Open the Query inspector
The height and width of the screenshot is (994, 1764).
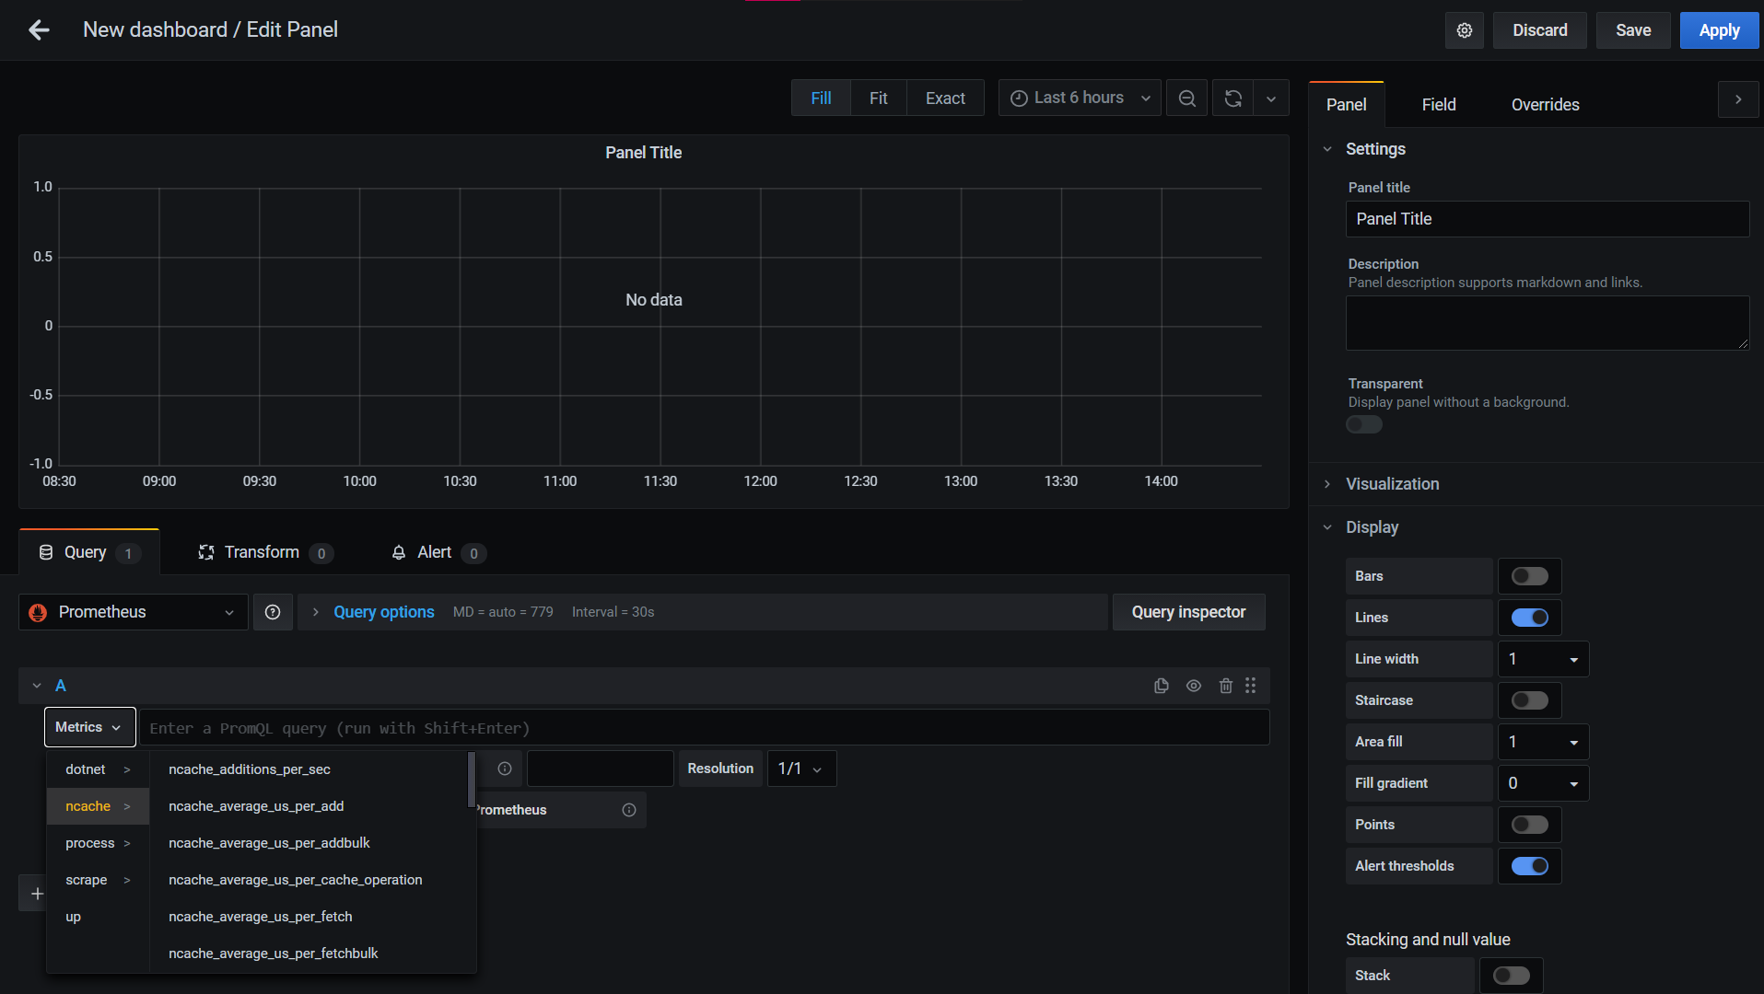click(x=1188, y=612)
